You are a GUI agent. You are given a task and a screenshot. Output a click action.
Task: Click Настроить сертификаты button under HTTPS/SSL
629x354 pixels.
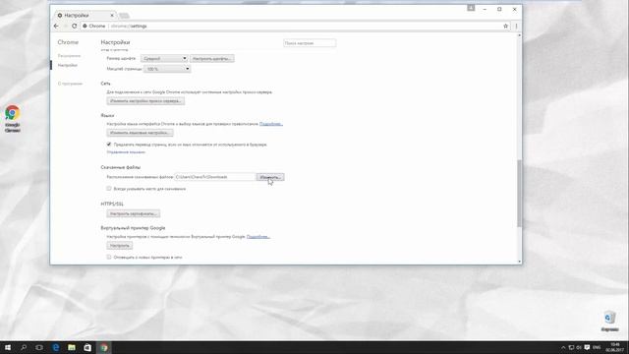point(134,214)
